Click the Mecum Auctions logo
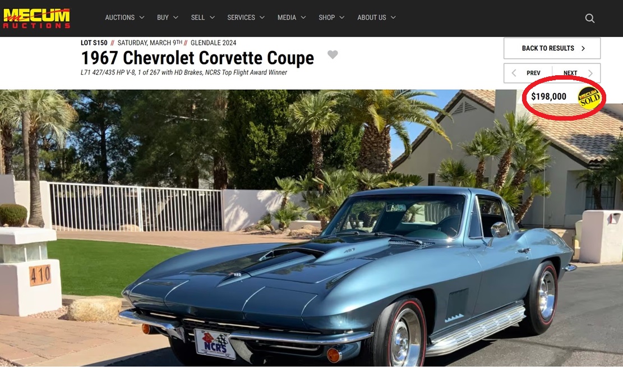The image size is (623, 367). (36, 19)
